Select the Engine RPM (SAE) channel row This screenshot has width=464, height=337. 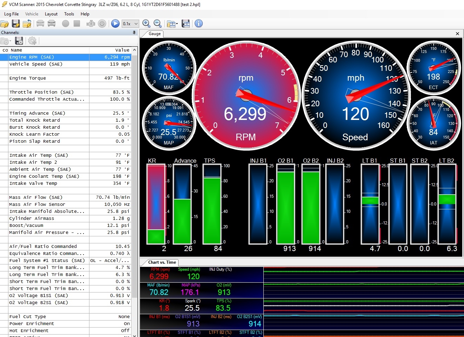point(66,57)
